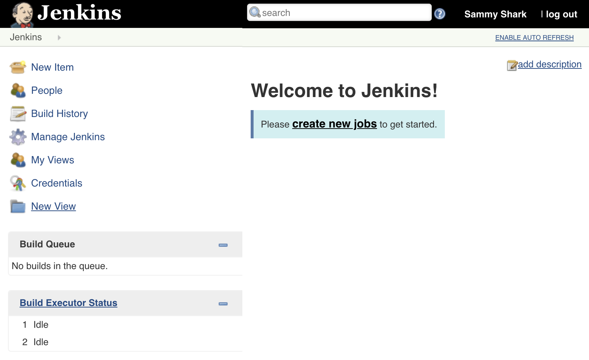Viewport: 589px width, 360px height.
Task: Log out of Jenkins
Action: click(561, 14)
